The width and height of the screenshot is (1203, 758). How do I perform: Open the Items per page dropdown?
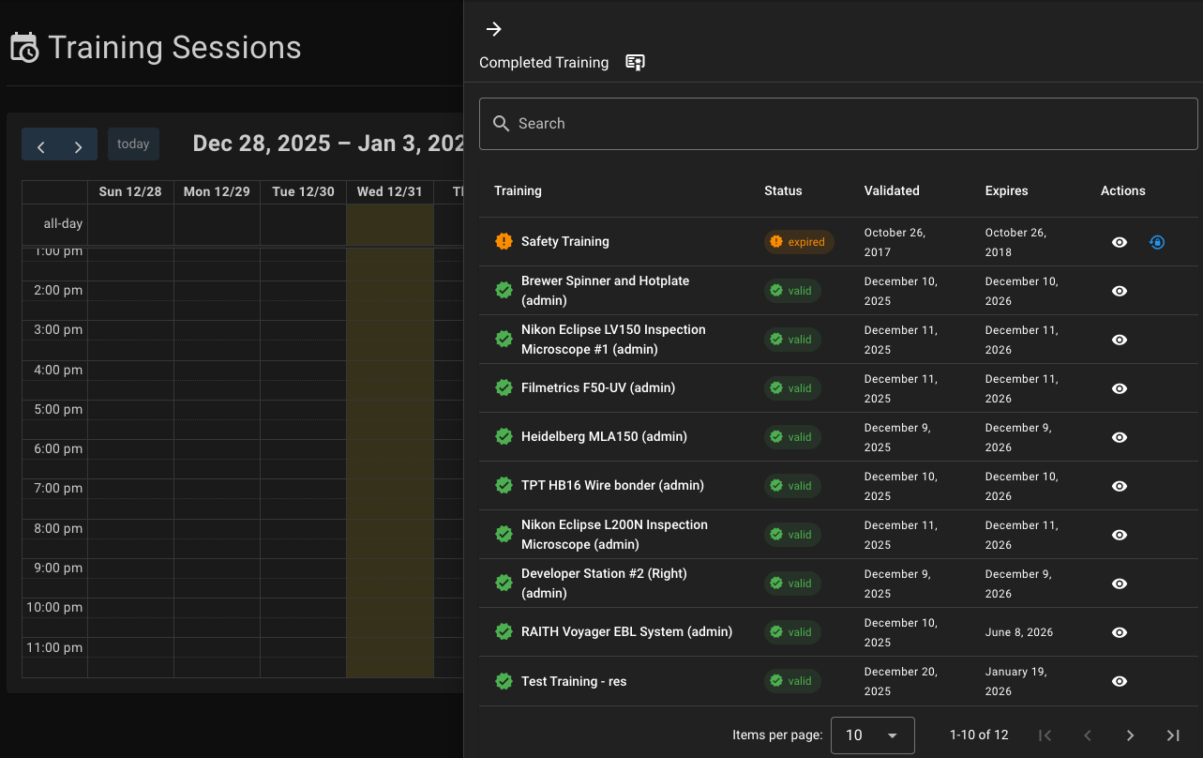pyautogui.click(x=872, y=735)
